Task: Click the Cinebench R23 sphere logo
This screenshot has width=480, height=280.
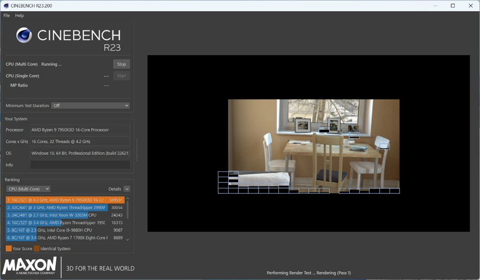Action: tap(24, 36)
